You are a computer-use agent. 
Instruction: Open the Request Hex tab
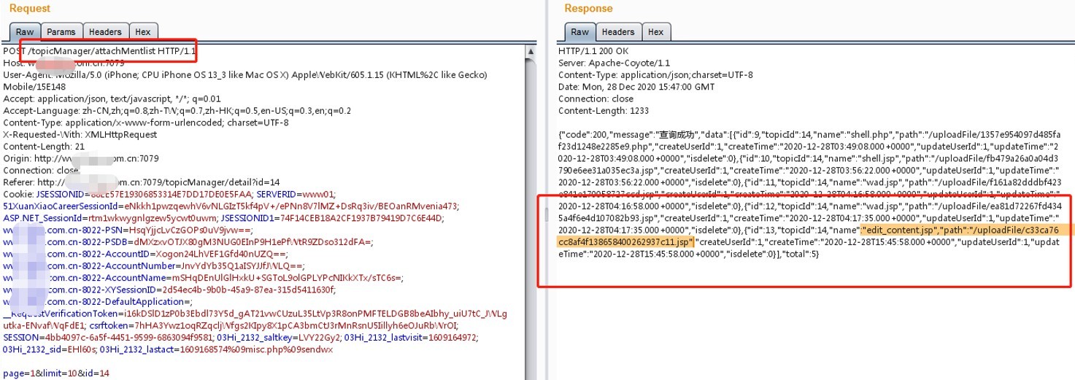coord(142,31)
